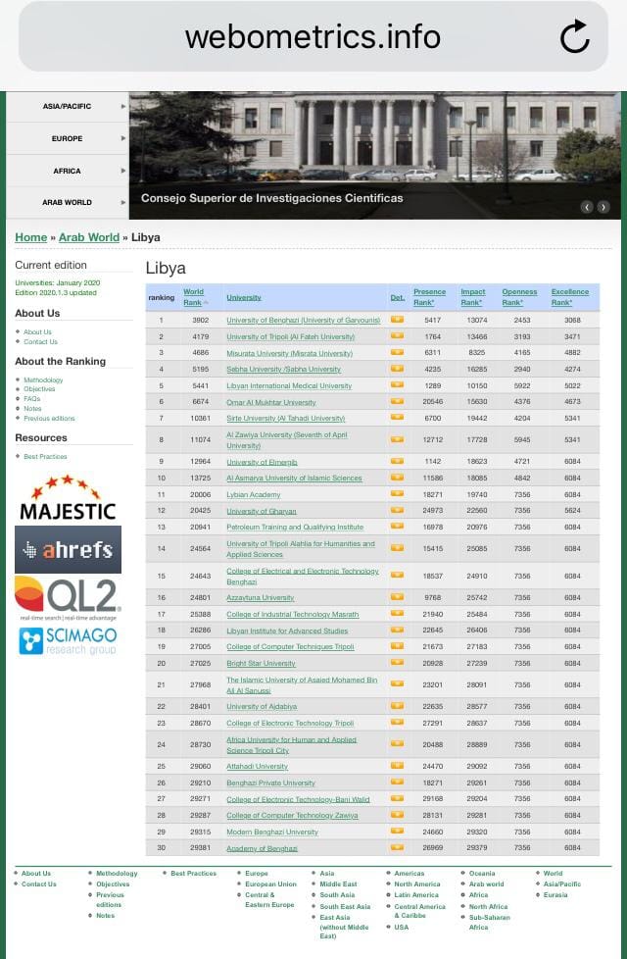Open Previous editions in the sidebar
627x959 pixels.
[x=49, y=419]
